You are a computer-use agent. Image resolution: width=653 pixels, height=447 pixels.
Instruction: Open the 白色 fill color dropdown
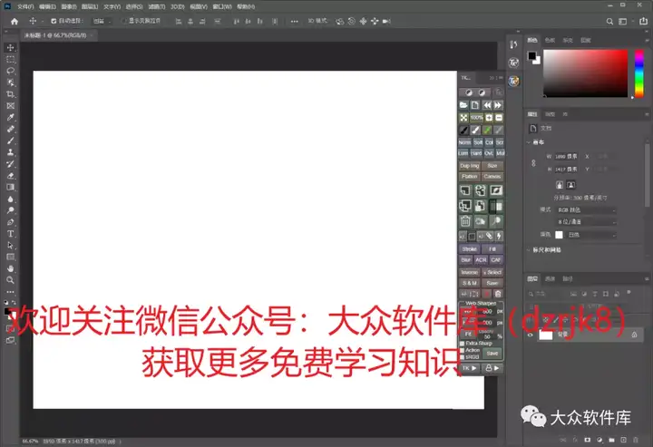[x=591, y=235]
